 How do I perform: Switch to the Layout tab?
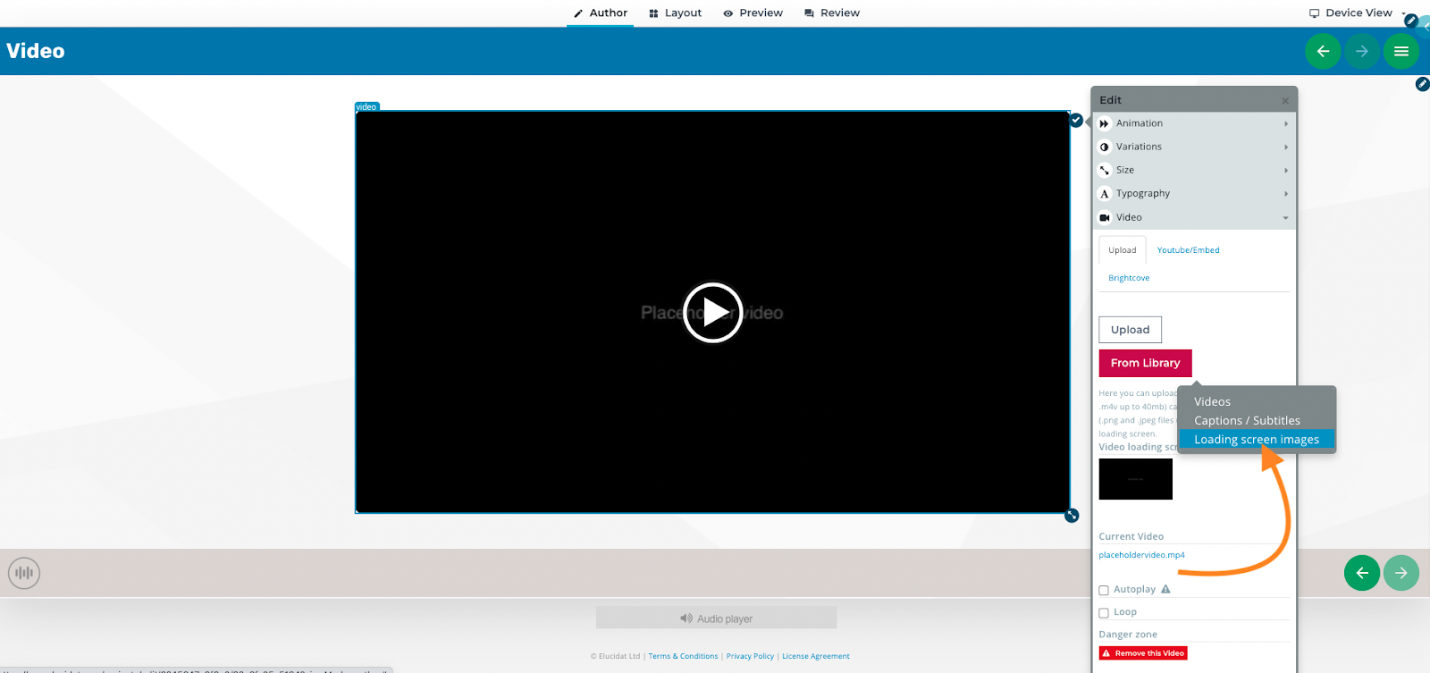click(x=675, y=13)
